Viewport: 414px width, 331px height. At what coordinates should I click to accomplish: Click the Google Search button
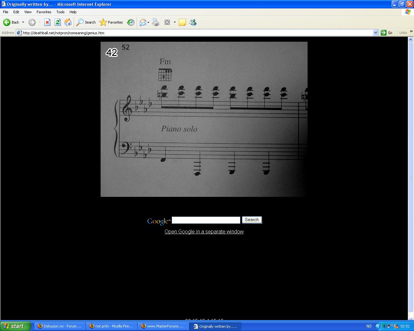[x=252, y=220]
